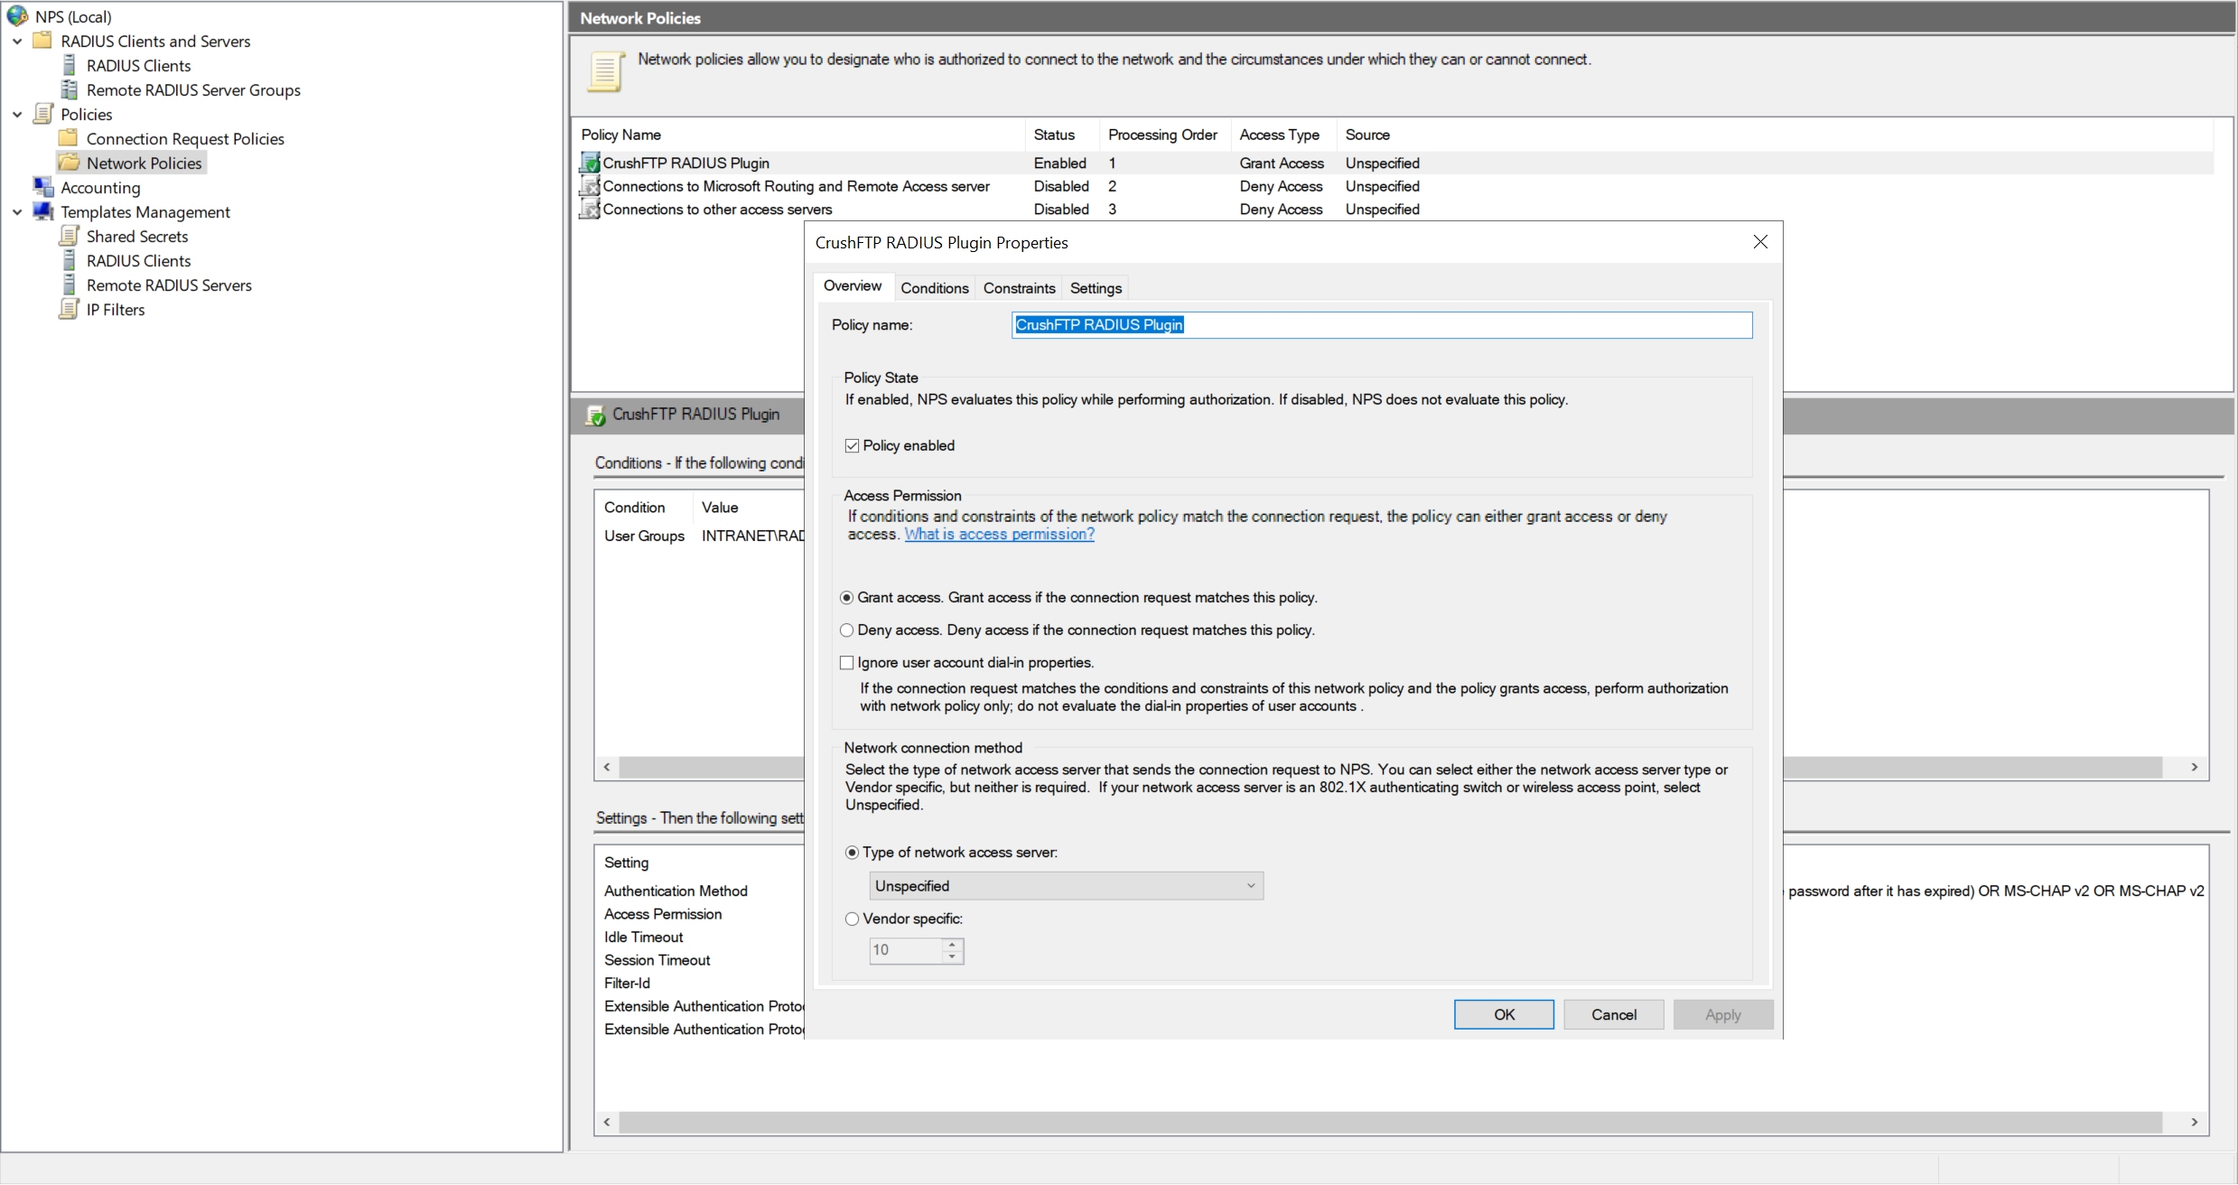Click the NPS (Local) globe icon

click(x=17, y=16)
